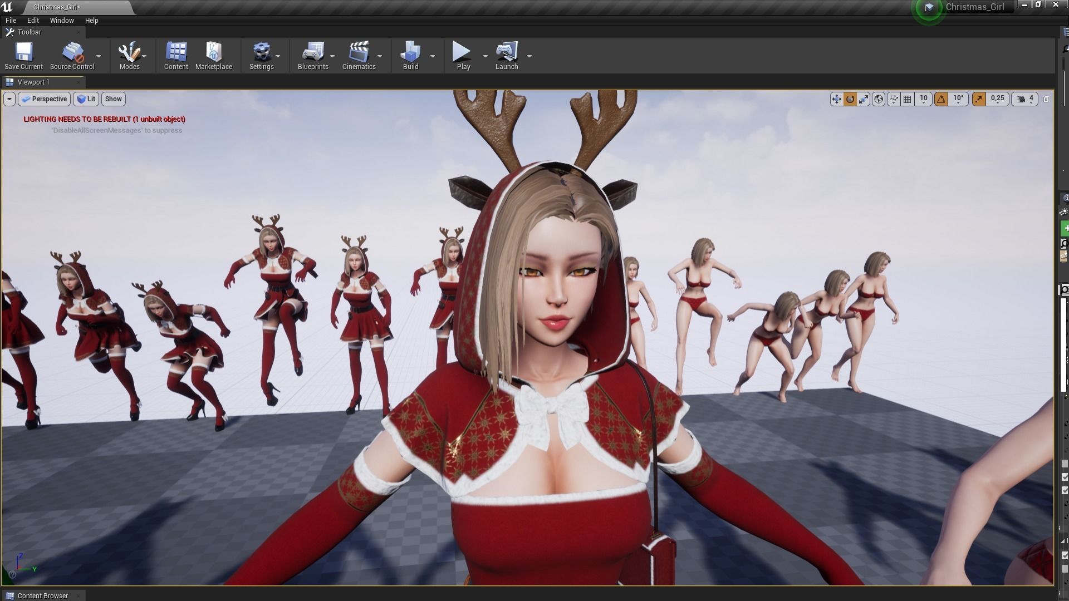Expand Play options dropdown arrow
1069x601 pixels.
[x=485, y=56]
